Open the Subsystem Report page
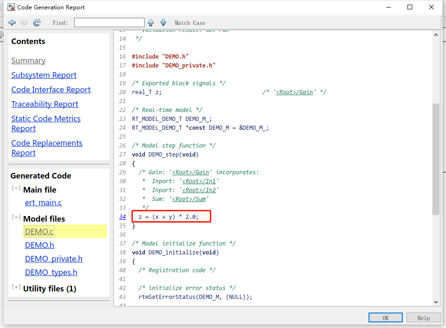Screen dimensions: 446x328 (44, 75)
